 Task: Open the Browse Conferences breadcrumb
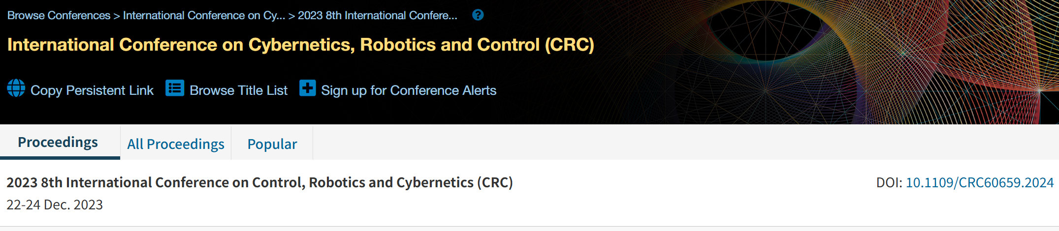59,16
